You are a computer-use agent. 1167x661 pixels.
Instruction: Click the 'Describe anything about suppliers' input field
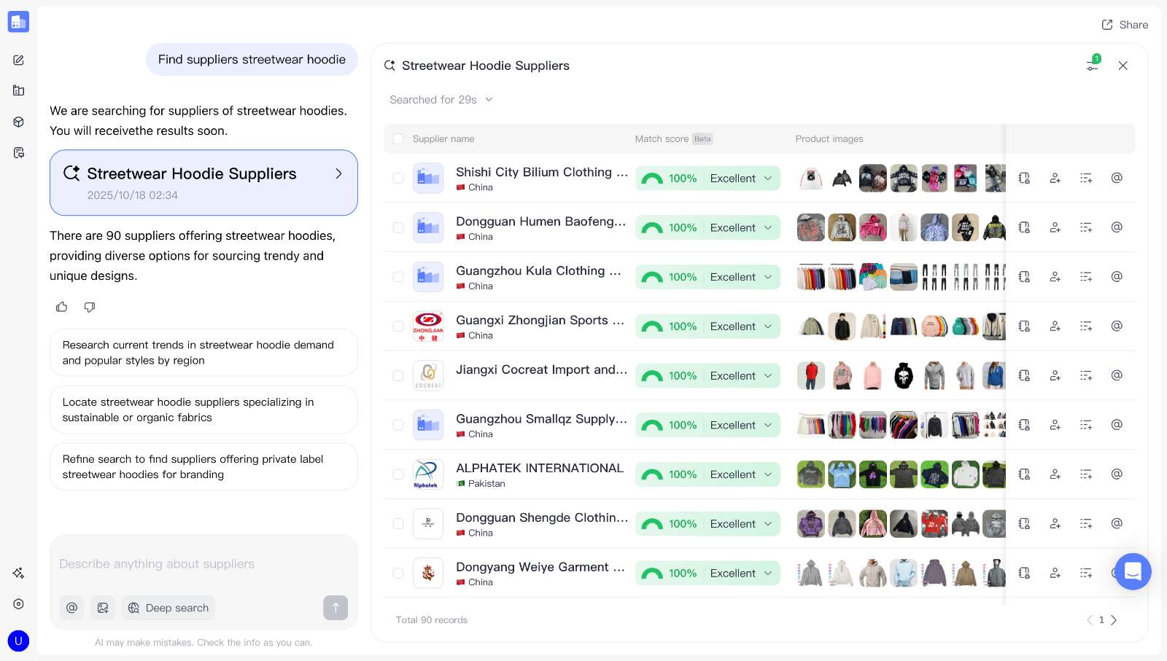pyautogui.click(x=203, y=564)
